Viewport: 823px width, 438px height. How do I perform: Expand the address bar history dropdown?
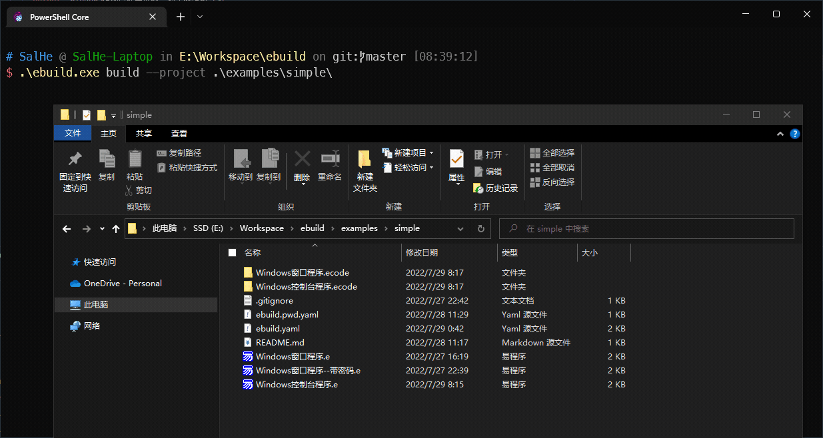(460, 228)
